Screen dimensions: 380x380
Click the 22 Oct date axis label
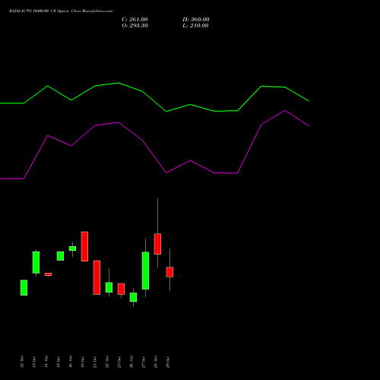click(107, 362)
